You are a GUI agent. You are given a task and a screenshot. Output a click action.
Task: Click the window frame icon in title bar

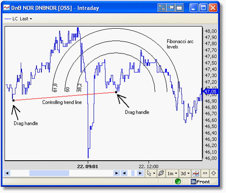[x=179, y=7]
